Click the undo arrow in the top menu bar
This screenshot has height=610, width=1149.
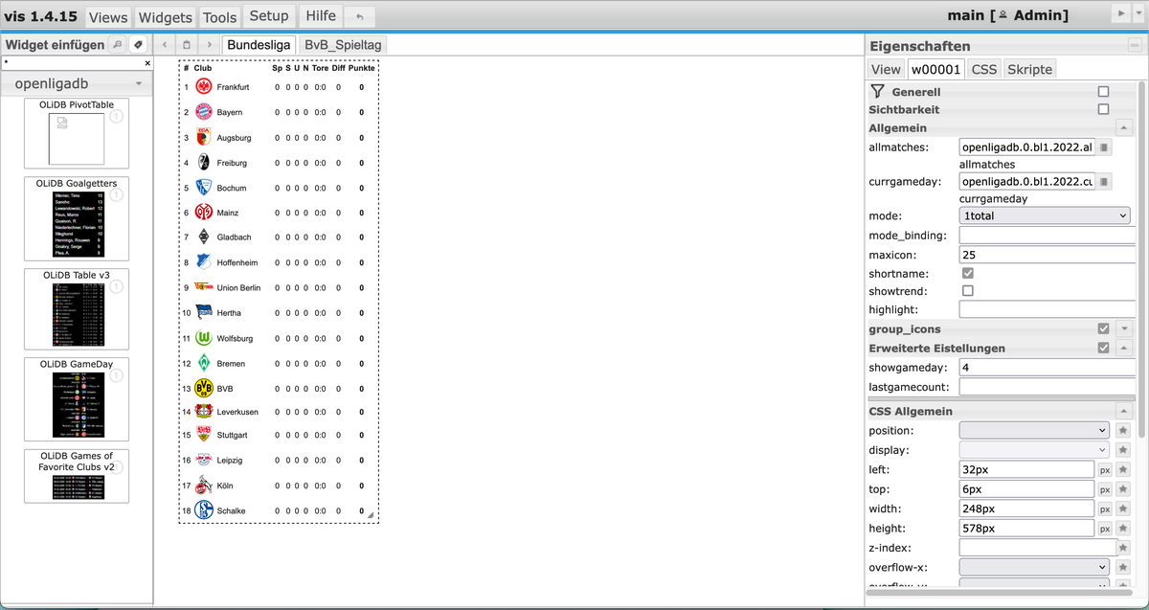pyautogui.click(x=359, y=16)
